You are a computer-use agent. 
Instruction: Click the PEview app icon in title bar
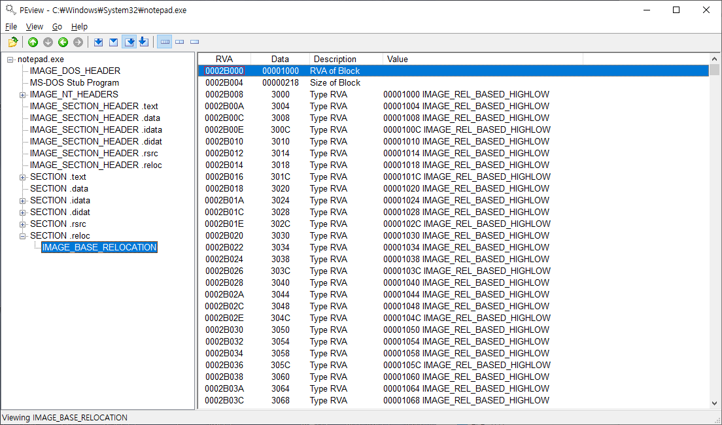[x=10, y=10]
